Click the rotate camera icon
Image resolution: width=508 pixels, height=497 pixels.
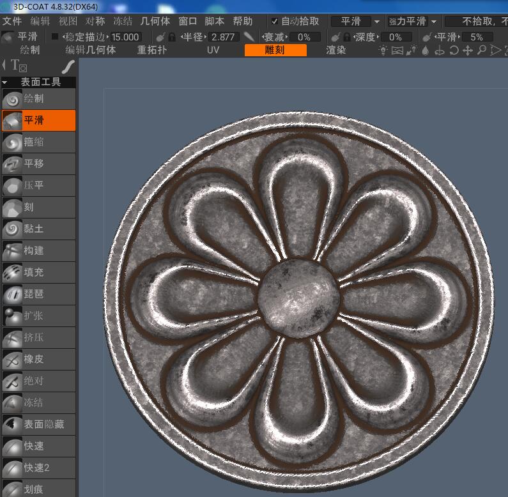click(454, 50)
